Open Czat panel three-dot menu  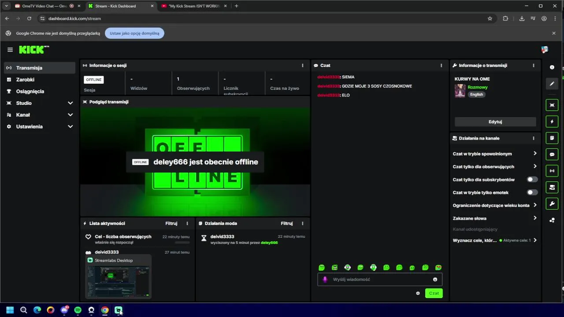(441, 66)
